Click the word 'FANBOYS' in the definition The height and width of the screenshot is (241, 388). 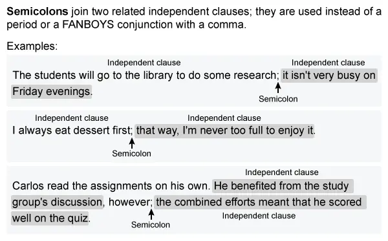[x=88, y=25]
